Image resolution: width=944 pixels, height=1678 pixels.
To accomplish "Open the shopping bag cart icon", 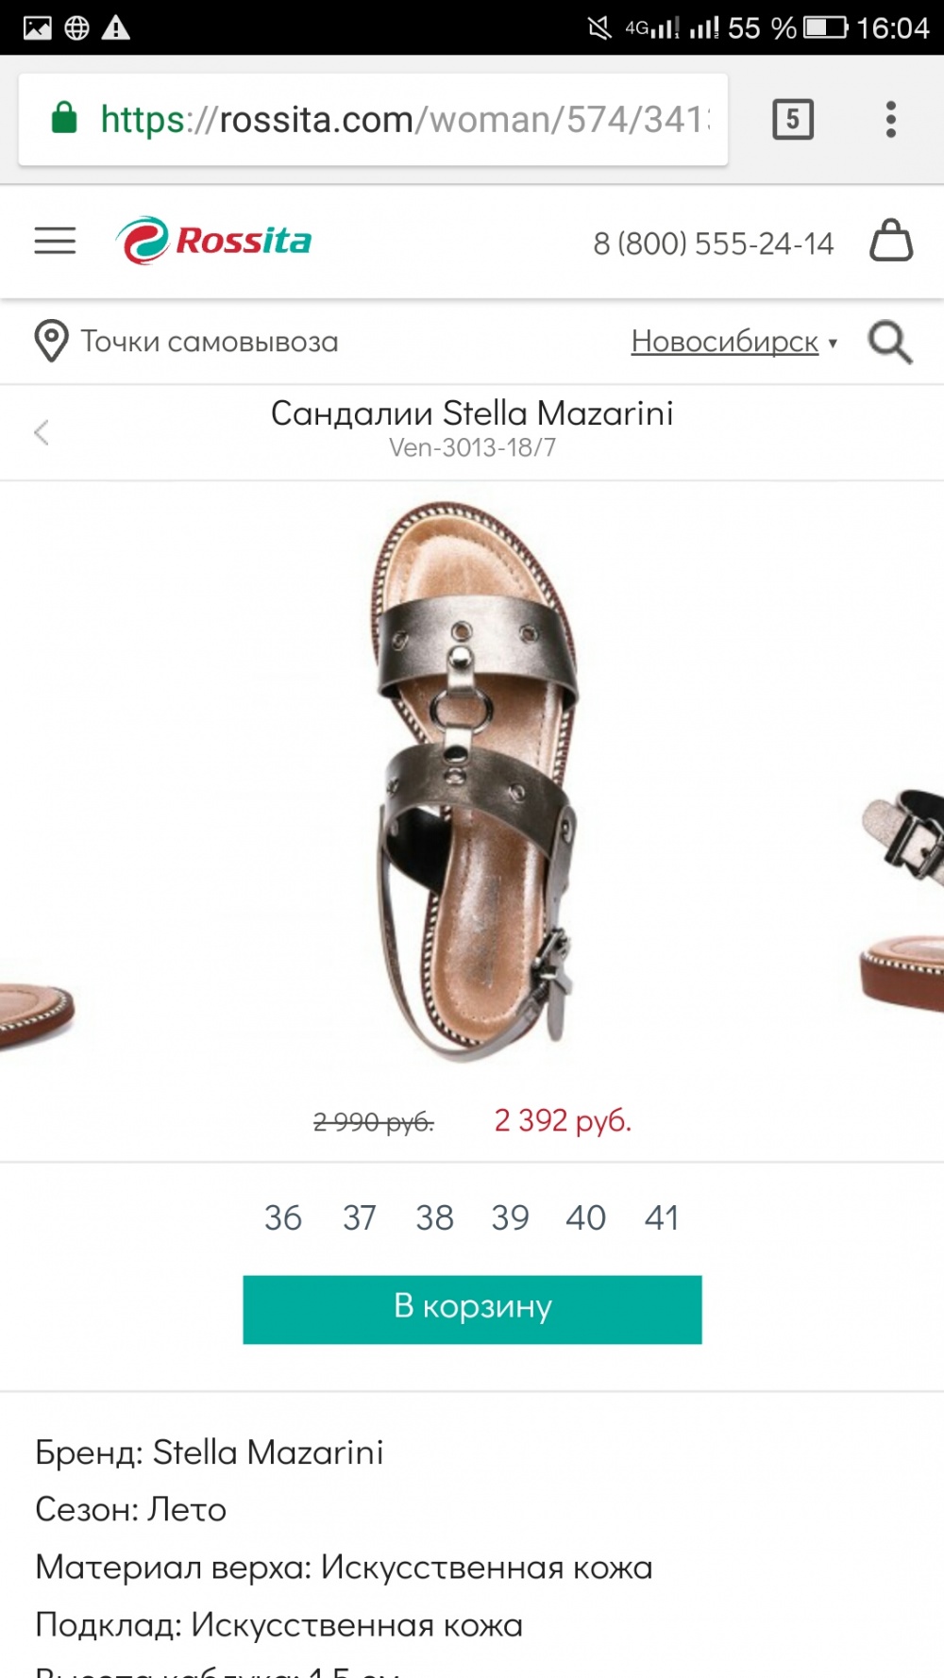I will point(891,242).
